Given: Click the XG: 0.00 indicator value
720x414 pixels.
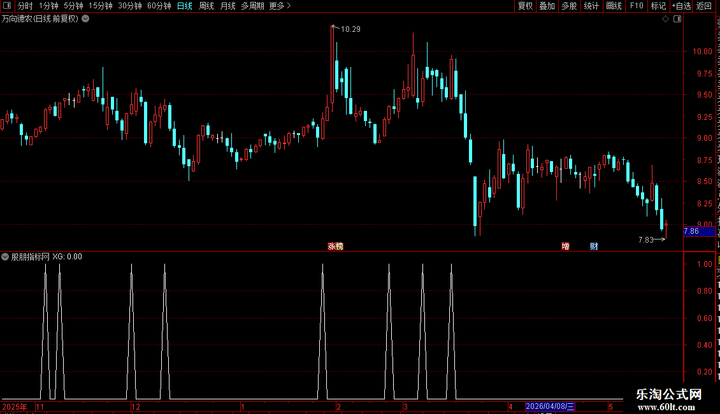Looking at the screenshot, I should [x=67, y=257].
